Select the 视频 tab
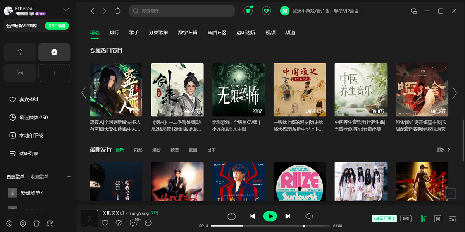Screen dimensions: 465x232 (270, 32)
